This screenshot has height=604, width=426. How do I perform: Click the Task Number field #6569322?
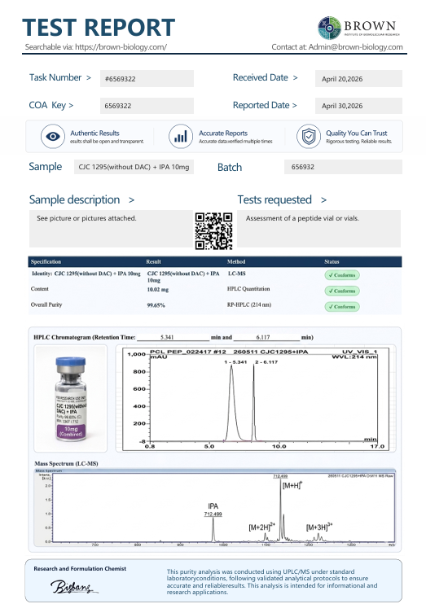pyautogui.click(x=147, y=79)
